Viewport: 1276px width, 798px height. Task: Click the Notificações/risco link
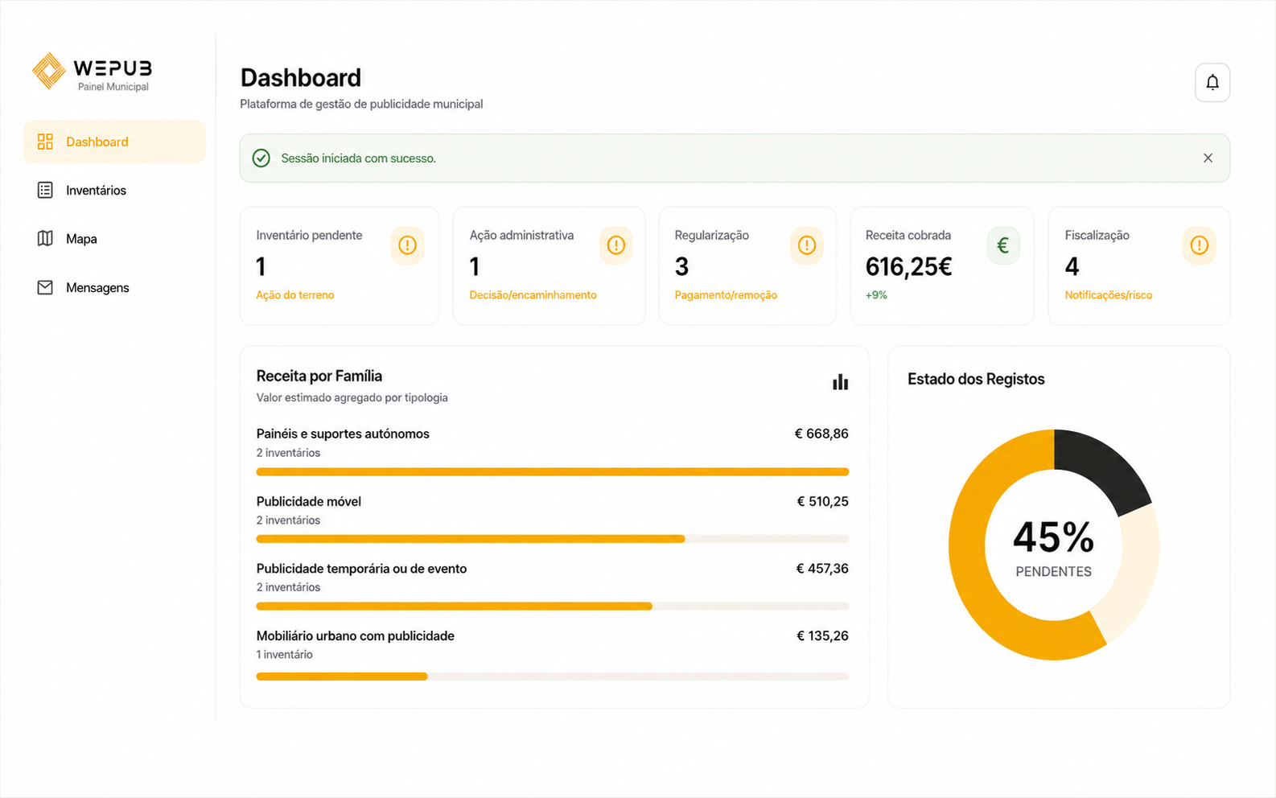pyautogui.click(x=1109, y=295)
